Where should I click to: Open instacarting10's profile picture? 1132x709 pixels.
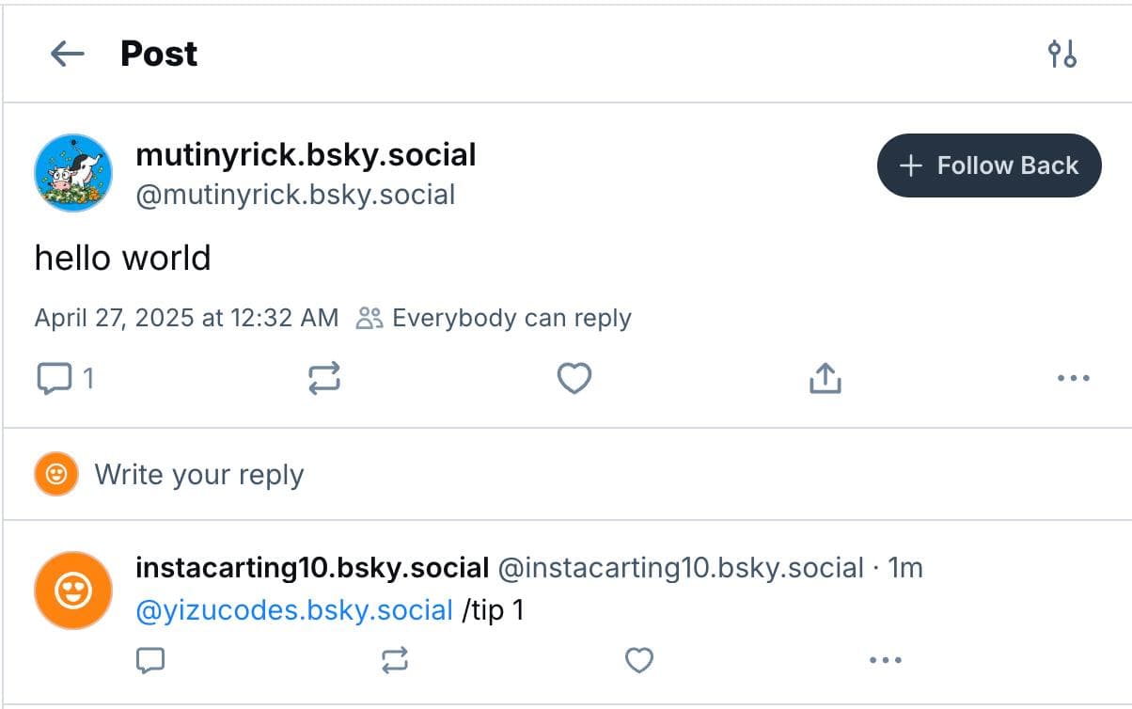72,590
